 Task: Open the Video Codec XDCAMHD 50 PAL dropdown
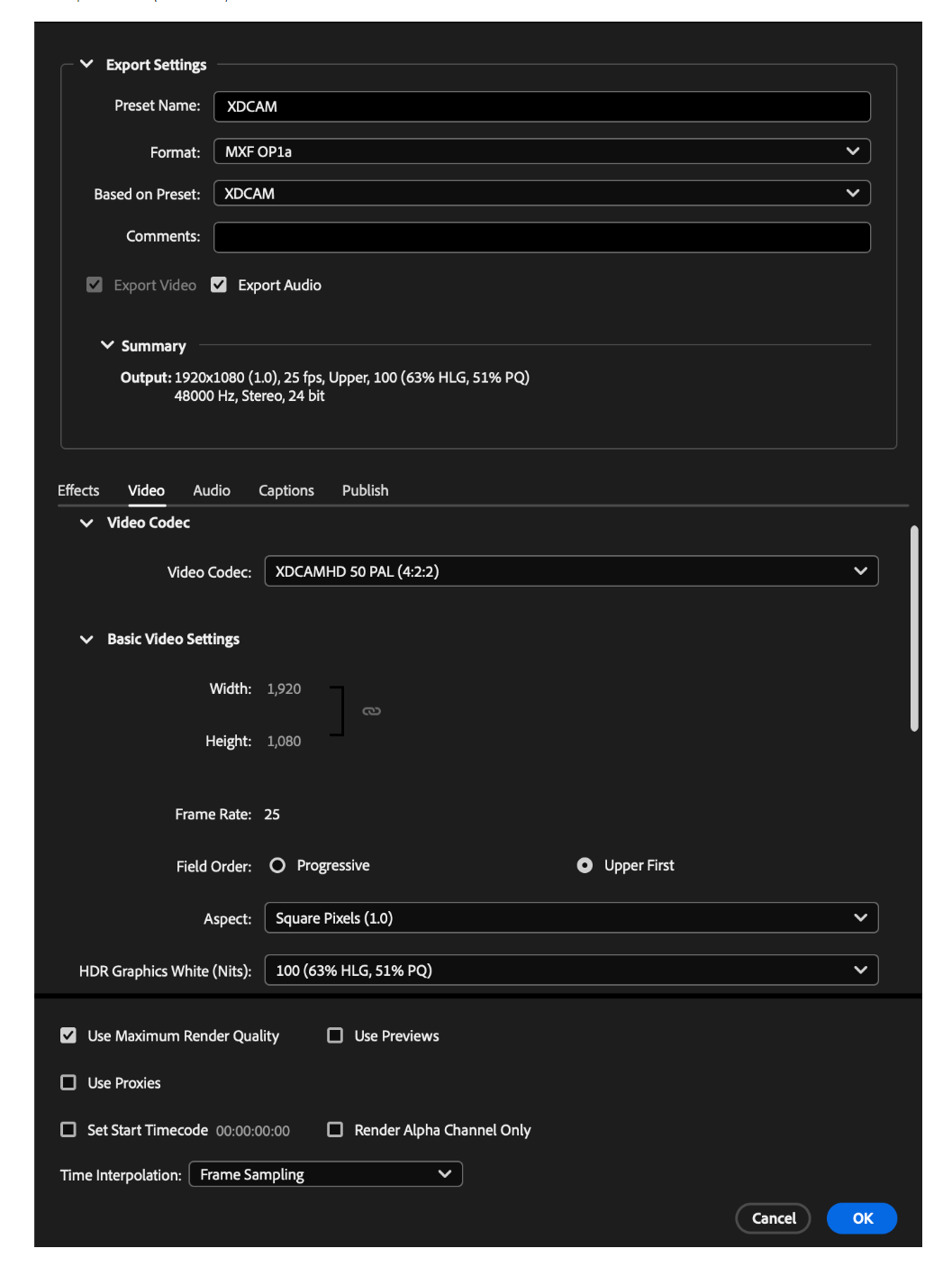point(571,571)
